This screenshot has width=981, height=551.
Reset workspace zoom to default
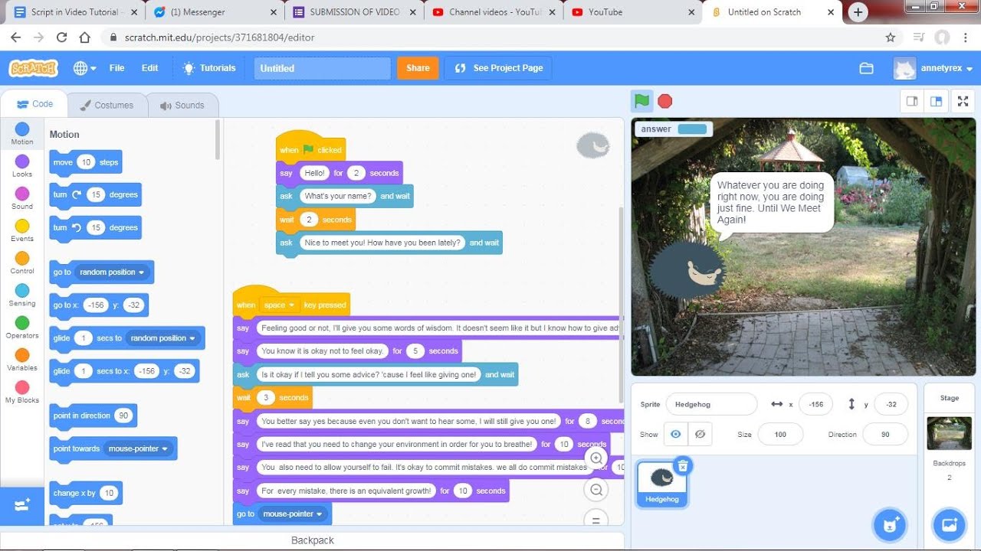595,520
